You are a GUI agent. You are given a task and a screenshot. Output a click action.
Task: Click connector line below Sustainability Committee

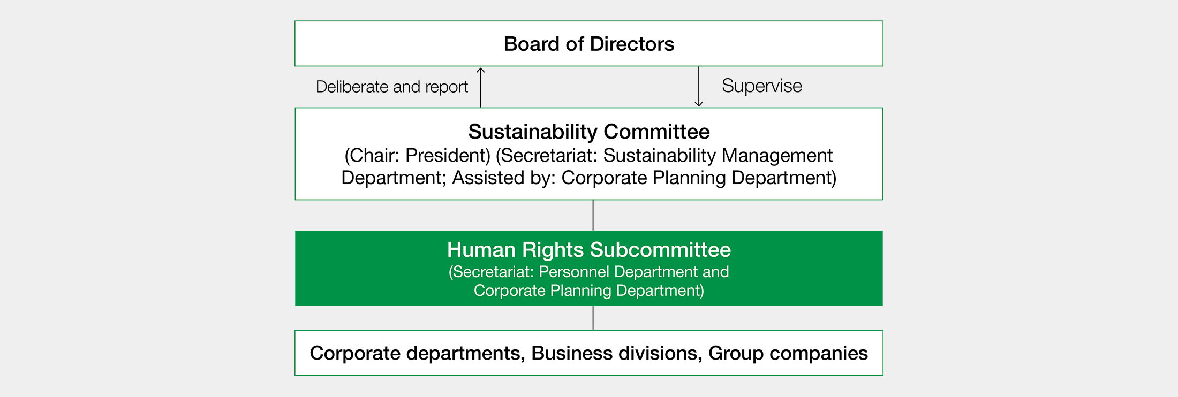(x=593, y=216)
